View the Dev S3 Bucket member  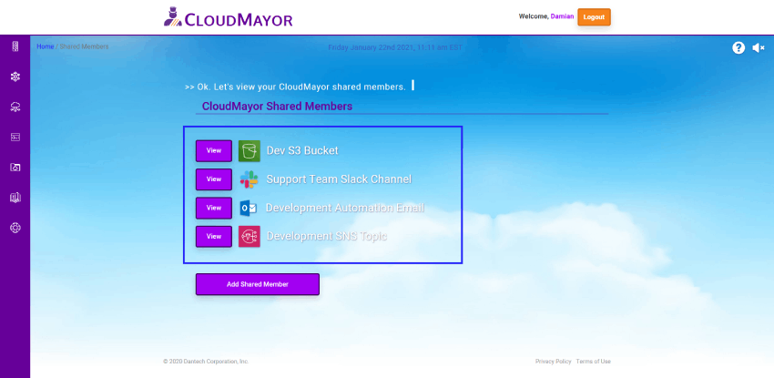214,151
